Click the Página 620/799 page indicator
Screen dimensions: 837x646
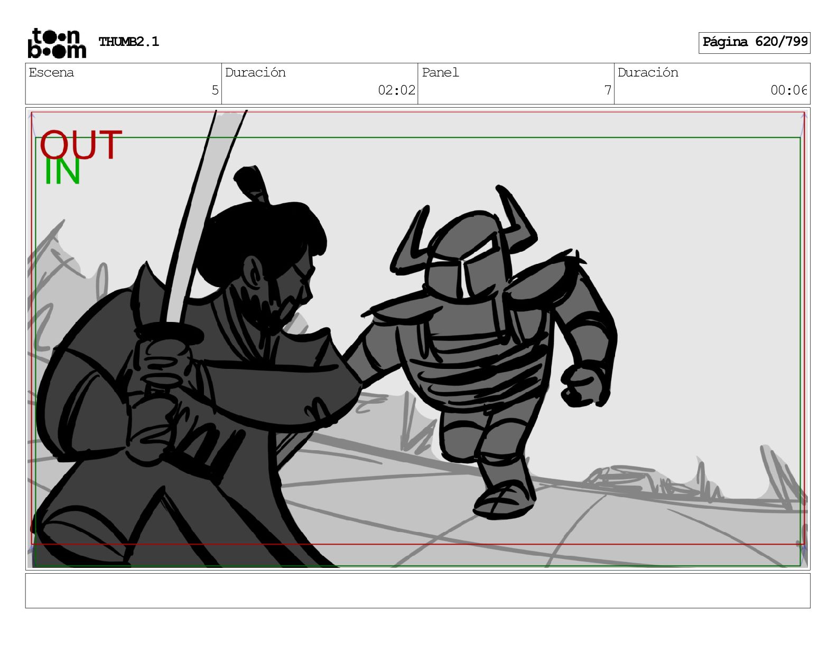(x=755, y=42)
